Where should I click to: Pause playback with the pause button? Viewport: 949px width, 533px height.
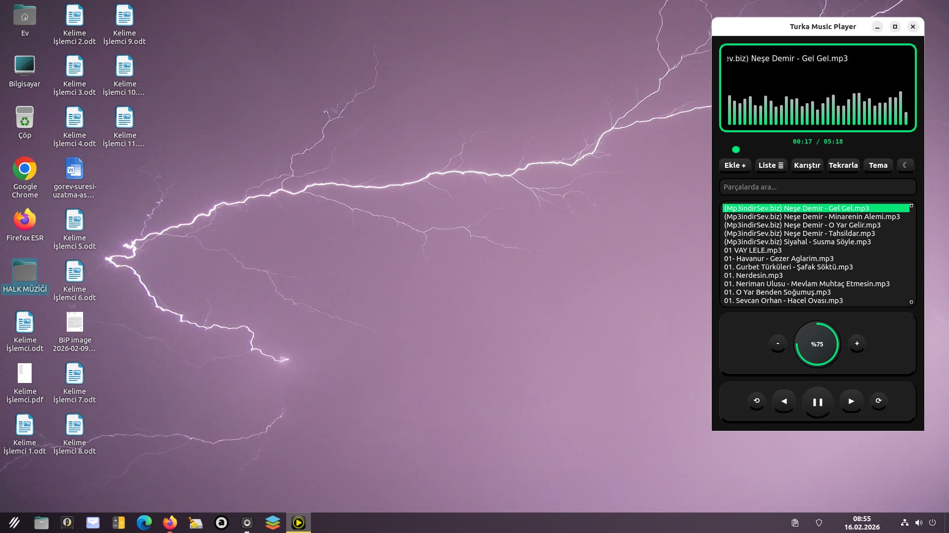tap(818, 402)
